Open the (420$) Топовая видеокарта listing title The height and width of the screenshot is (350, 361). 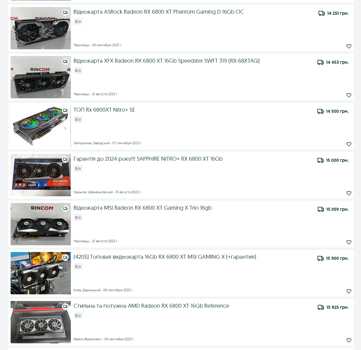coord(165,257)
